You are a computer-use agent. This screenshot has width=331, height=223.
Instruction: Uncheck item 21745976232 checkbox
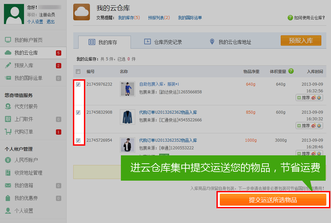click(x=78, y=85)
